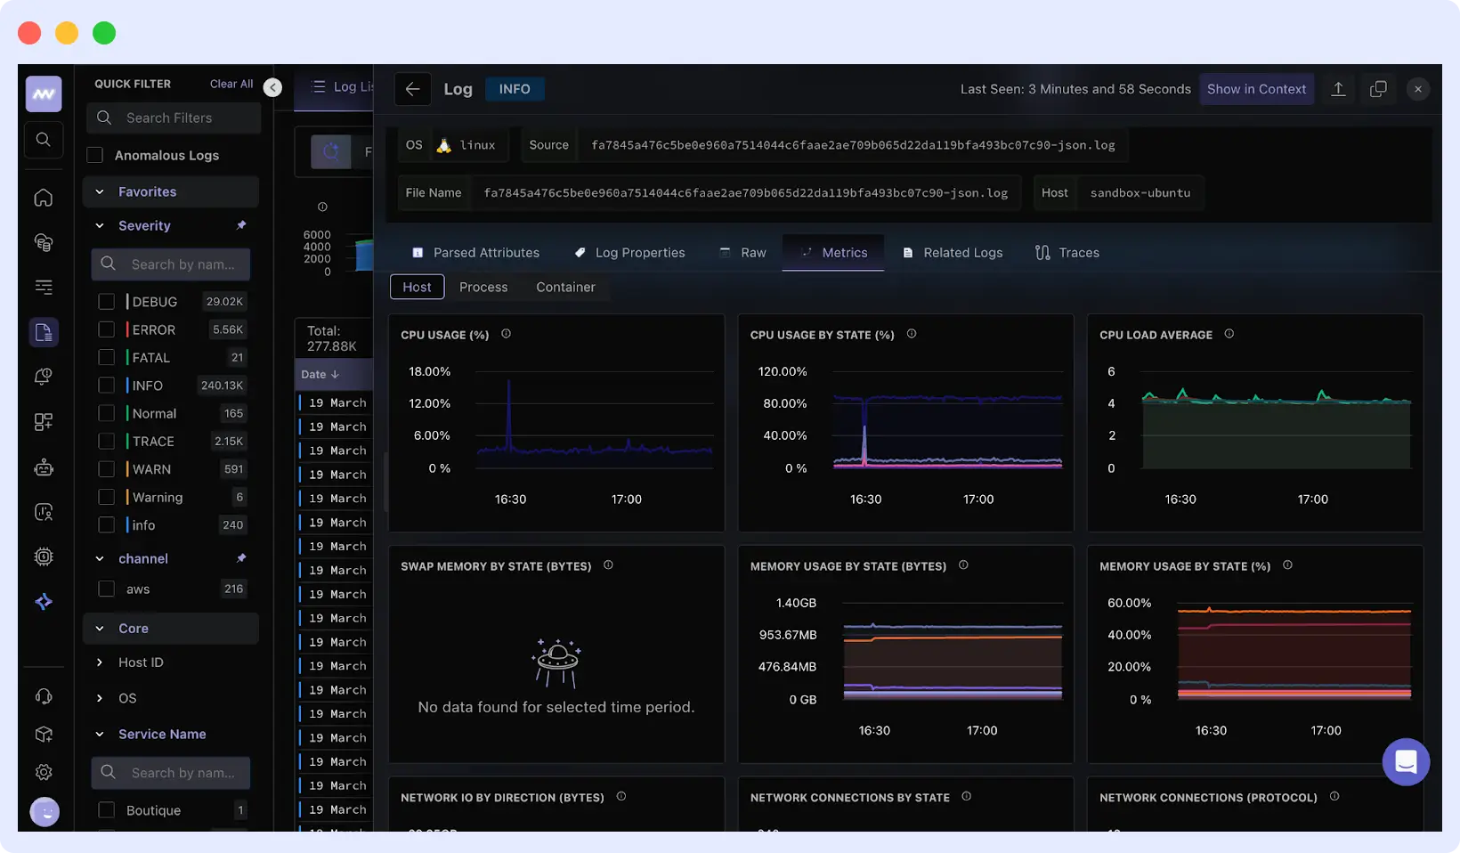Copy the log using the copy icon
1460x853 pixels.
(x=1378, y=88)
